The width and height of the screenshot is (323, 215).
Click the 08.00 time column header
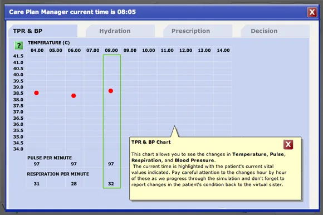tap(111, 51)
